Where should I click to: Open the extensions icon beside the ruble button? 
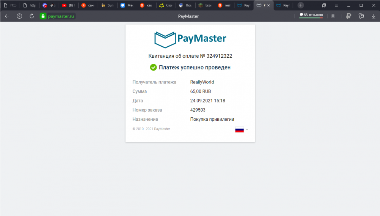(361, 16)
